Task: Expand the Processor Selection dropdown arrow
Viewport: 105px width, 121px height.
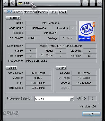Action: click(x=72, y=99)
